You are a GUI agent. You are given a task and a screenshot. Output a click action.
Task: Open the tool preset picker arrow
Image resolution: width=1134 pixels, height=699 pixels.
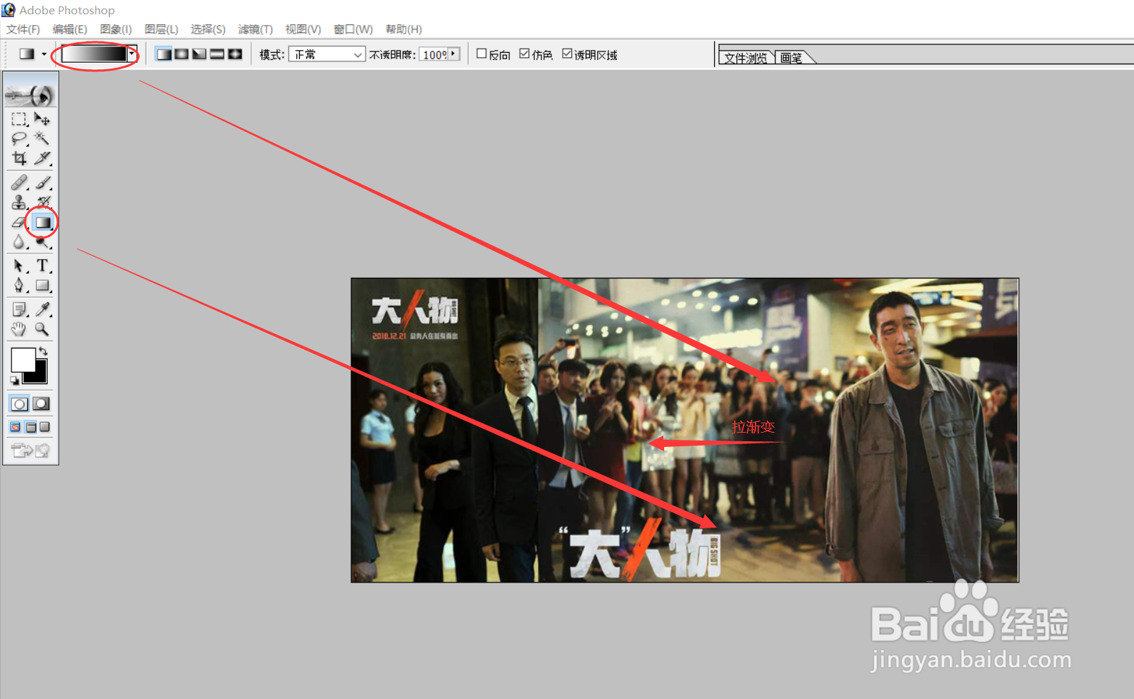44,54
